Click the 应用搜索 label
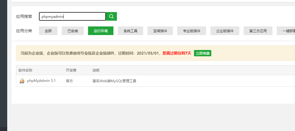The height and width of the screenshot is (131, 295). [x=24, y=16]
